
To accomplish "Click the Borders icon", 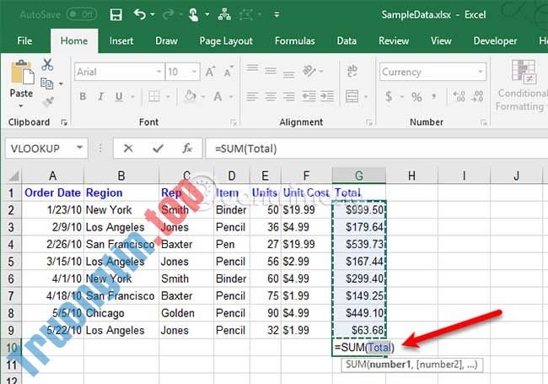I will click(x=154, y=96).
